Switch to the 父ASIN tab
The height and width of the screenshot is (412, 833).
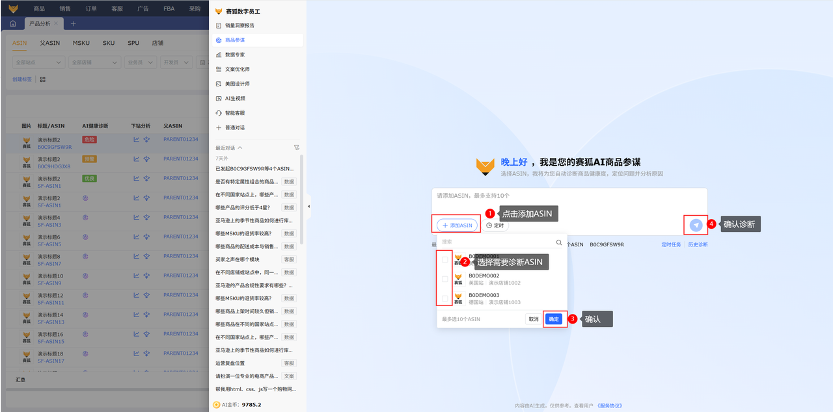click(x=50, y=43)
